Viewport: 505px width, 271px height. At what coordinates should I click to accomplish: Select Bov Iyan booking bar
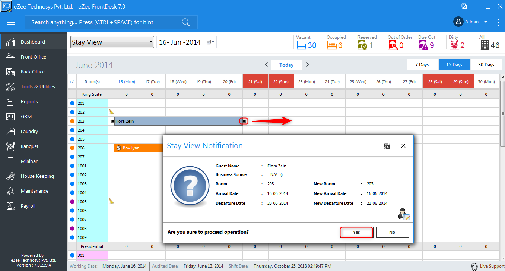click(139, 148)
